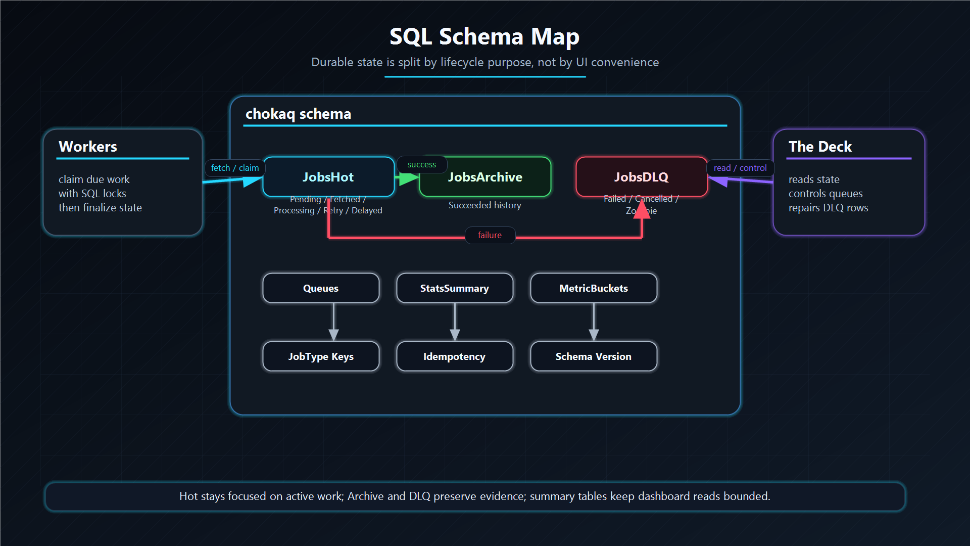Click the 'success' arrow label
Screen dimensions: 970x546
(x=422, y=165)
